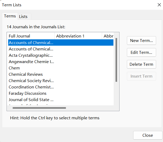The height and width of the screenshot is (142, 163).
Task: Select the Terms tab
Action: tap(10, 16)
